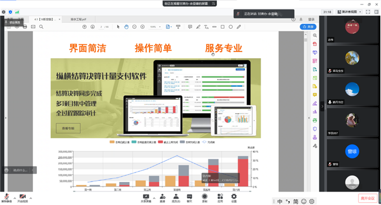Unmute the microphone in the meeting bar
This screenshot has width=381, height=205.
(7, 198)
